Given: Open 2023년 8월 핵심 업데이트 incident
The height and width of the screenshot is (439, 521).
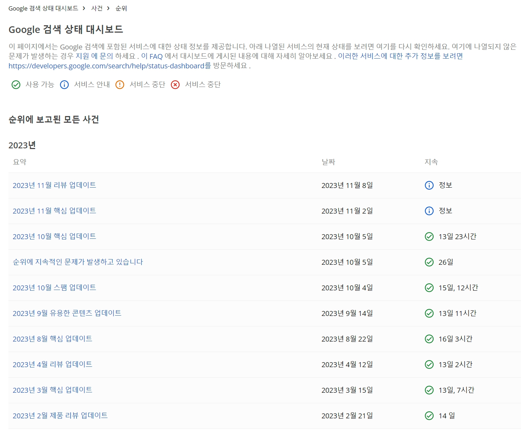Looking at the screenshot, I should (x=53, y=339).
